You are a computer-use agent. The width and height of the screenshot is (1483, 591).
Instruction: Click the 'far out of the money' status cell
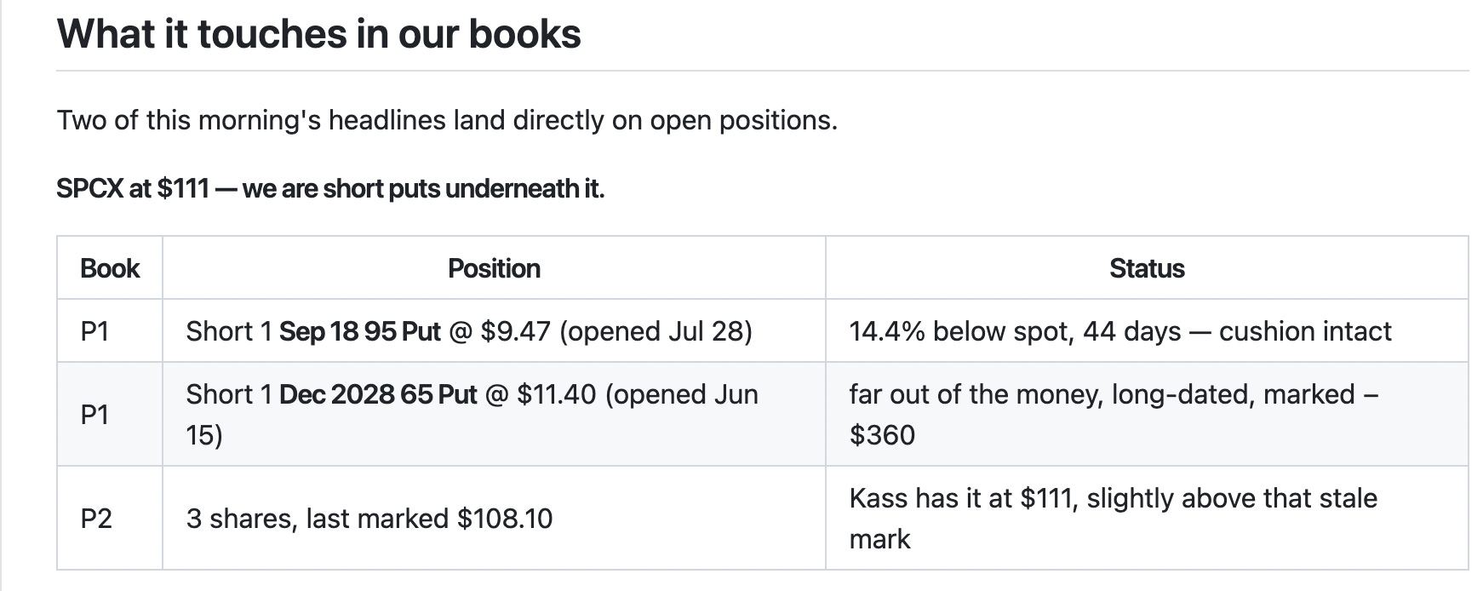pyautogui.click(x=1147, y=415)
